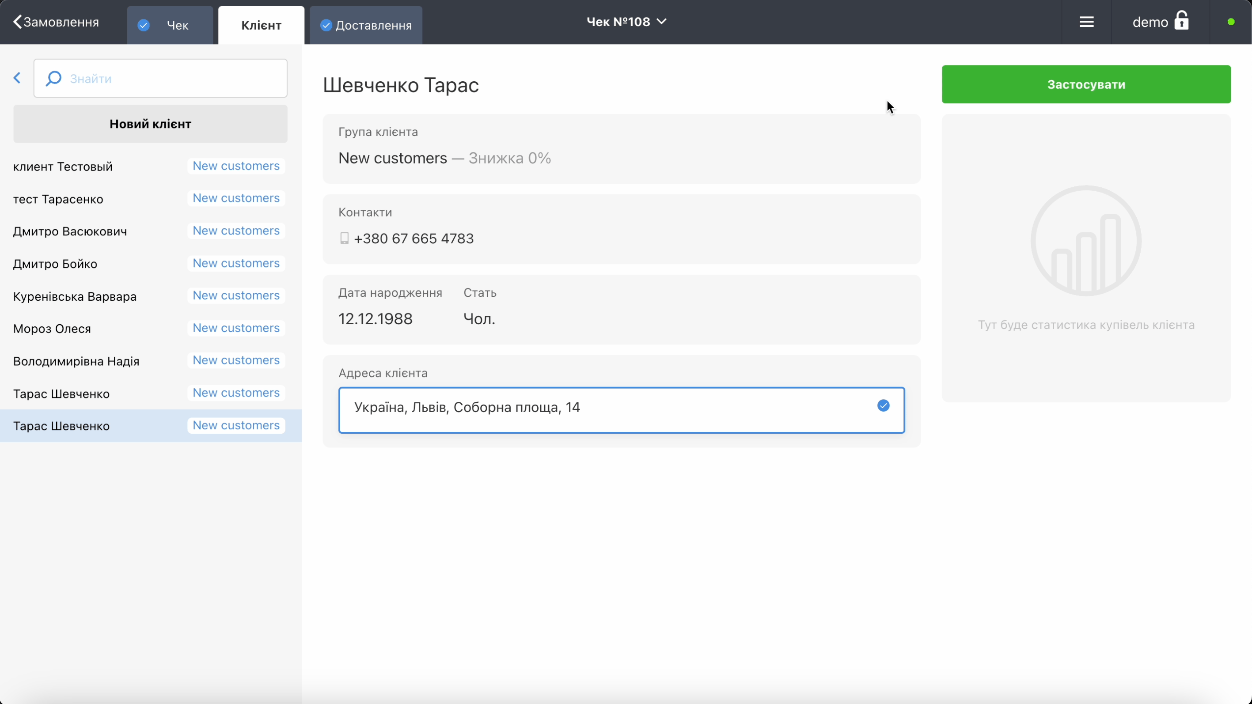Click the blue checkmark in address field

pos(883,406)
